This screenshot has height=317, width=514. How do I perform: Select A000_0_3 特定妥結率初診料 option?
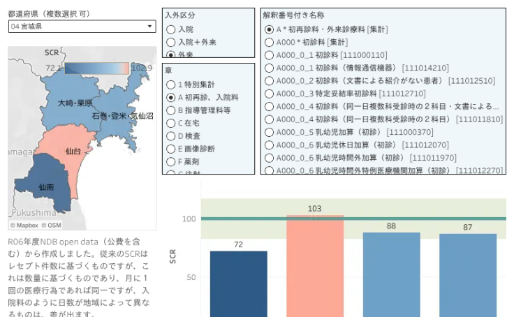269,94
